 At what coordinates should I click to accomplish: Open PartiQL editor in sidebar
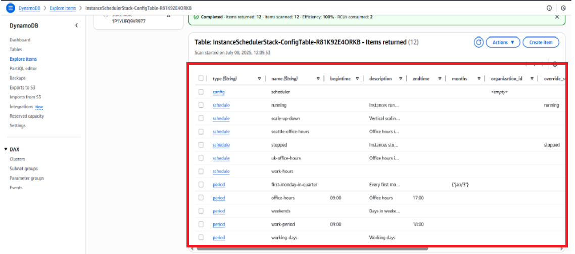click(x=23, y=69)
